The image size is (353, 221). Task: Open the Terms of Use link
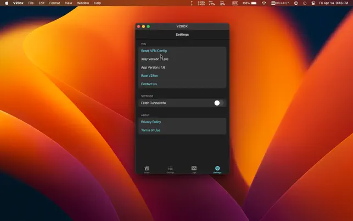pyautogui.click(x=150, y=130)
